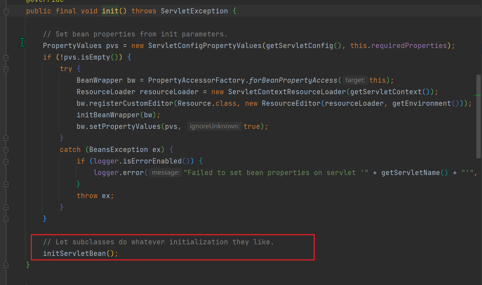Click the 'ignoreUnknown:' parameter hint

click(214, 126)
